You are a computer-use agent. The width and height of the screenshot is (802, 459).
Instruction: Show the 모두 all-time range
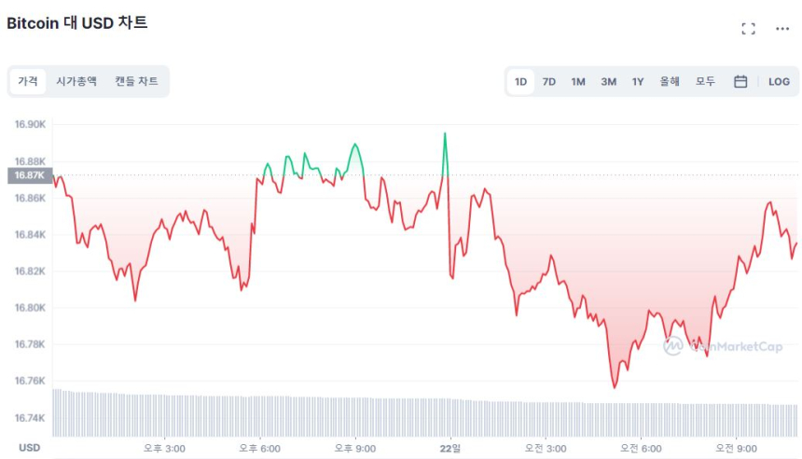pos(705,82)
